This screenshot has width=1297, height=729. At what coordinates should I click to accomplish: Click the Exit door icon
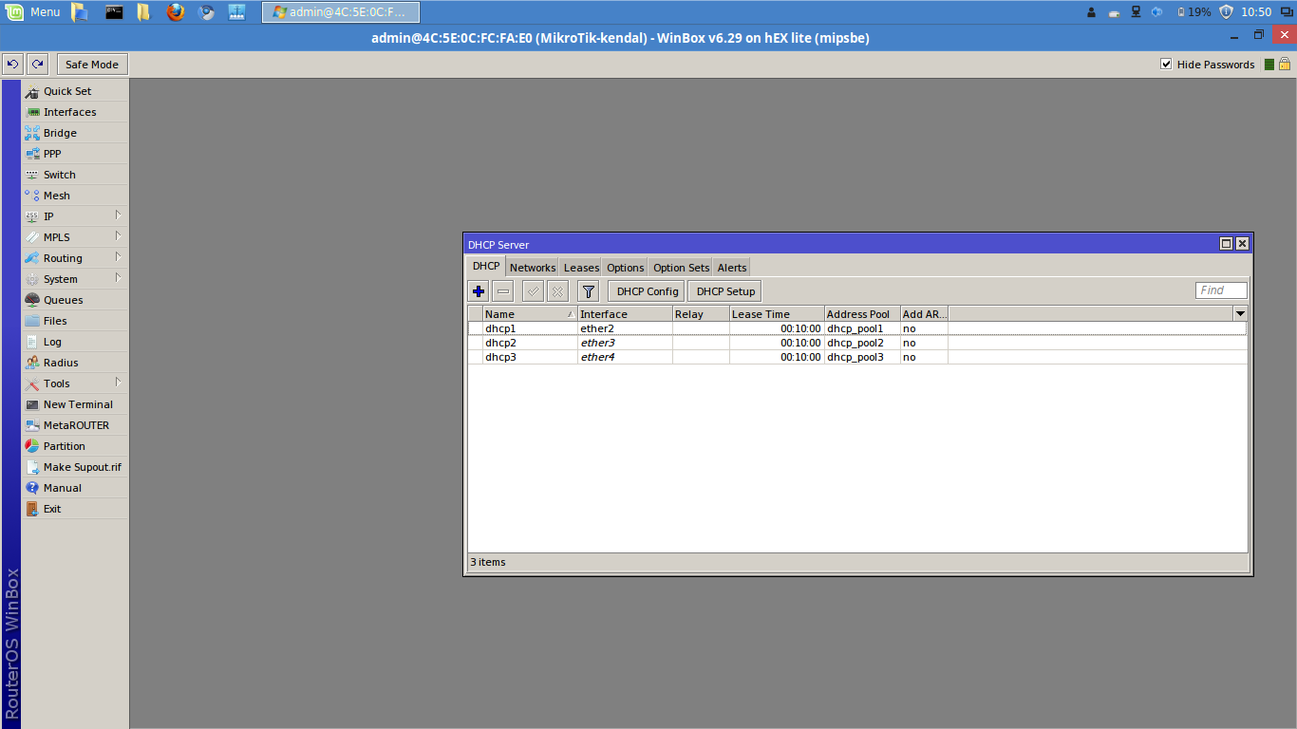(32, 509)
